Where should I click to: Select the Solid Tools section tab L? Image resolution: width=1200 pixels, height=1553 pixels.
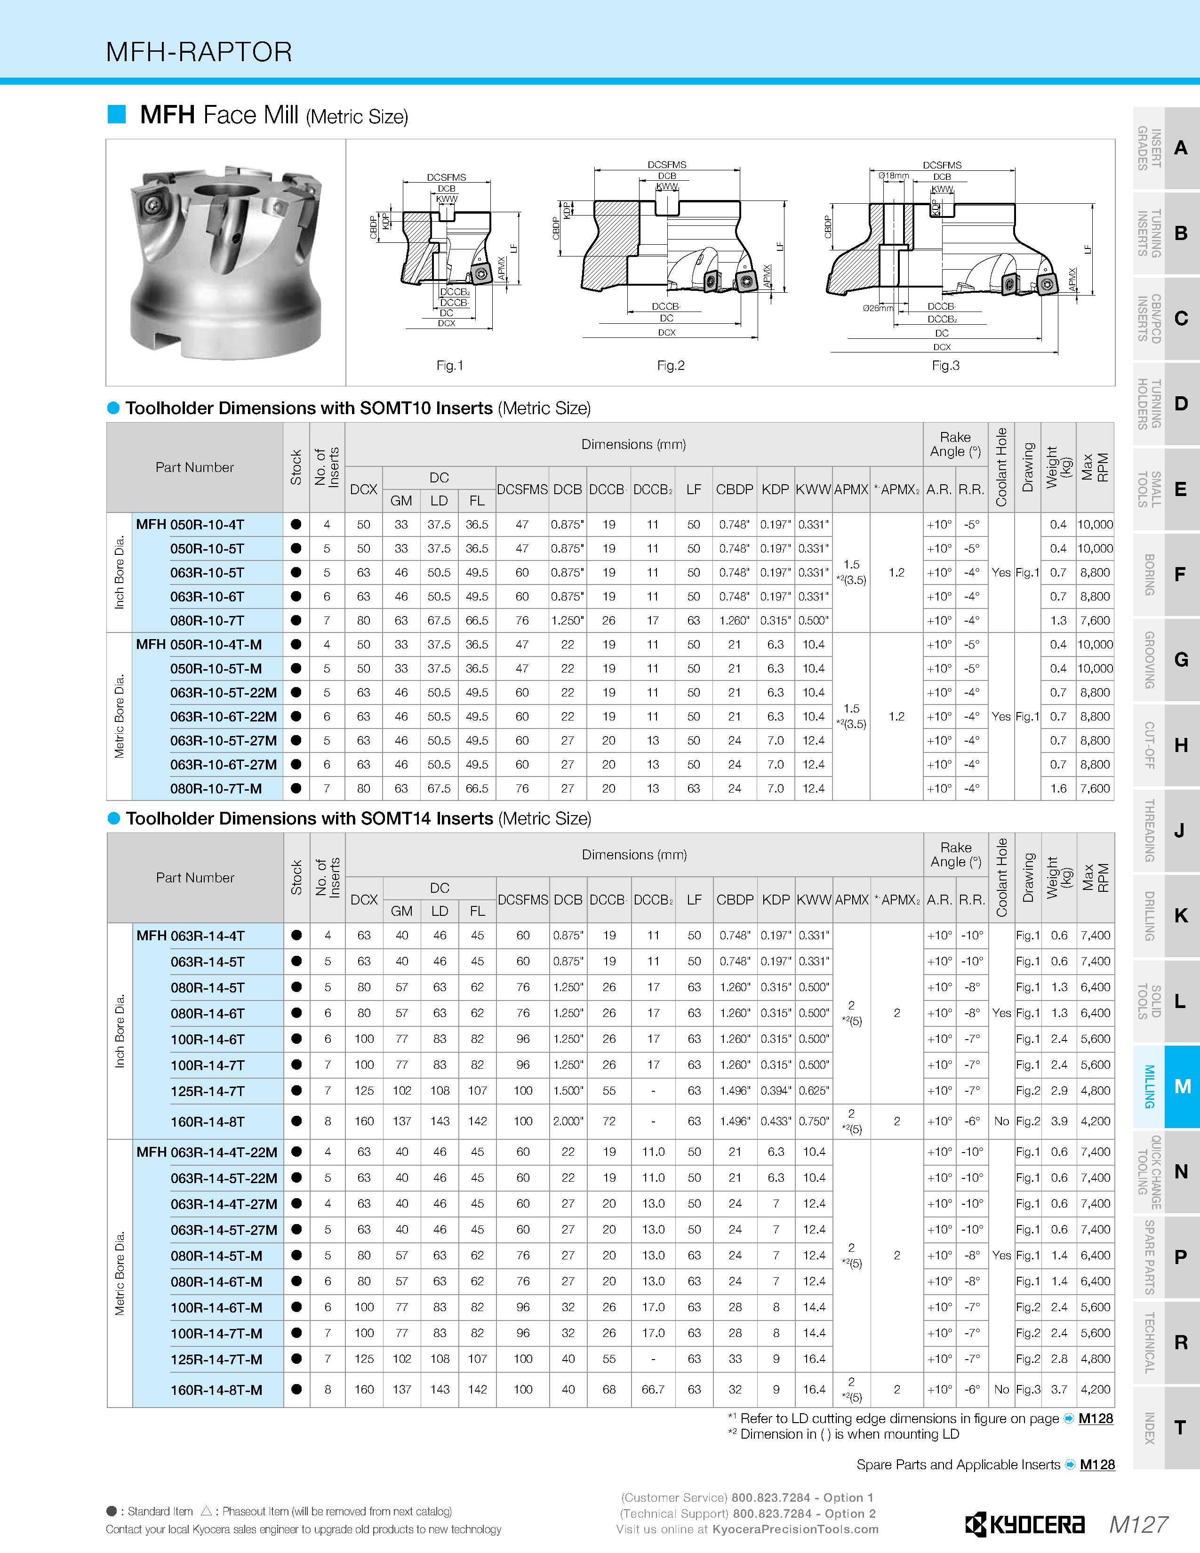coord(1166,1001)
